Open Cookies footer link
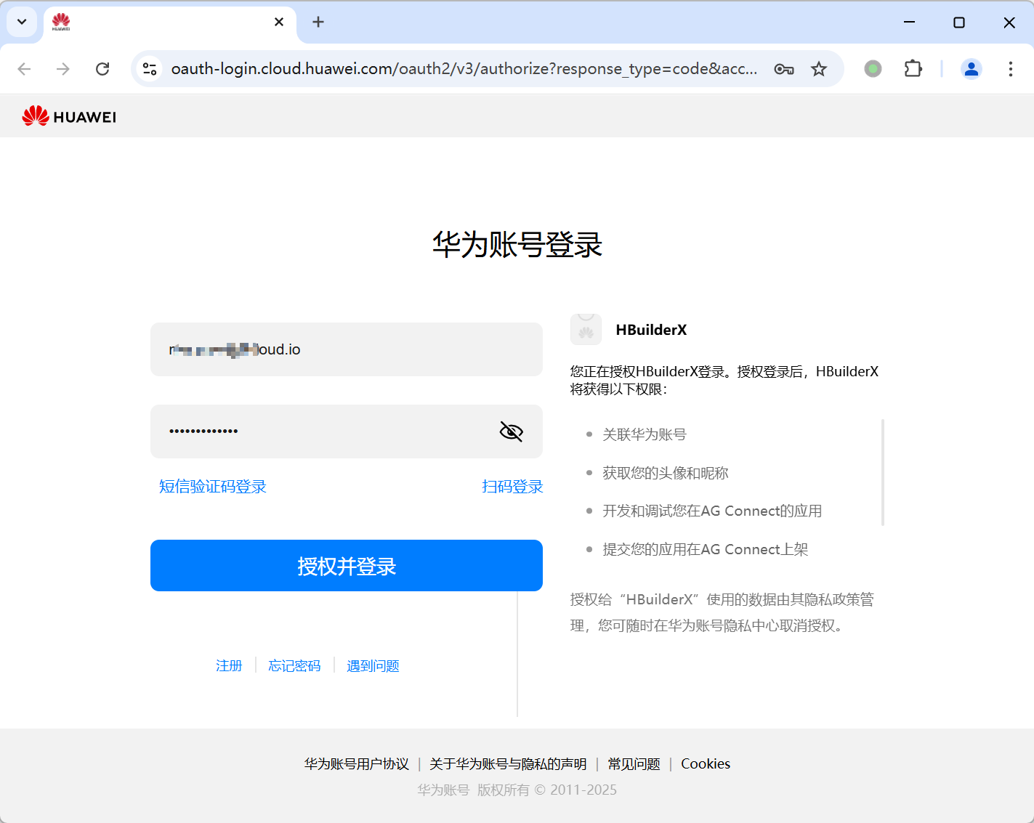The height and width of the screenshot is (823, 1034). (706, 764)
